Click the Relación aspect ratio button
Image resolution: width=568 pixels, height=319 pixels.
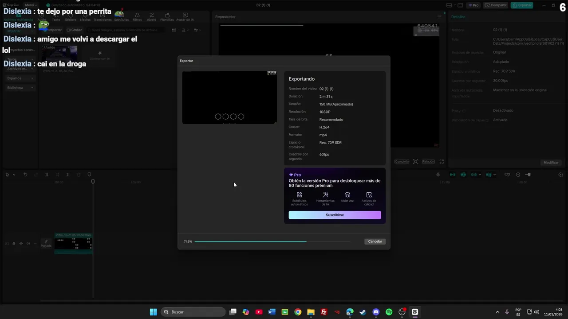point(428,162)
